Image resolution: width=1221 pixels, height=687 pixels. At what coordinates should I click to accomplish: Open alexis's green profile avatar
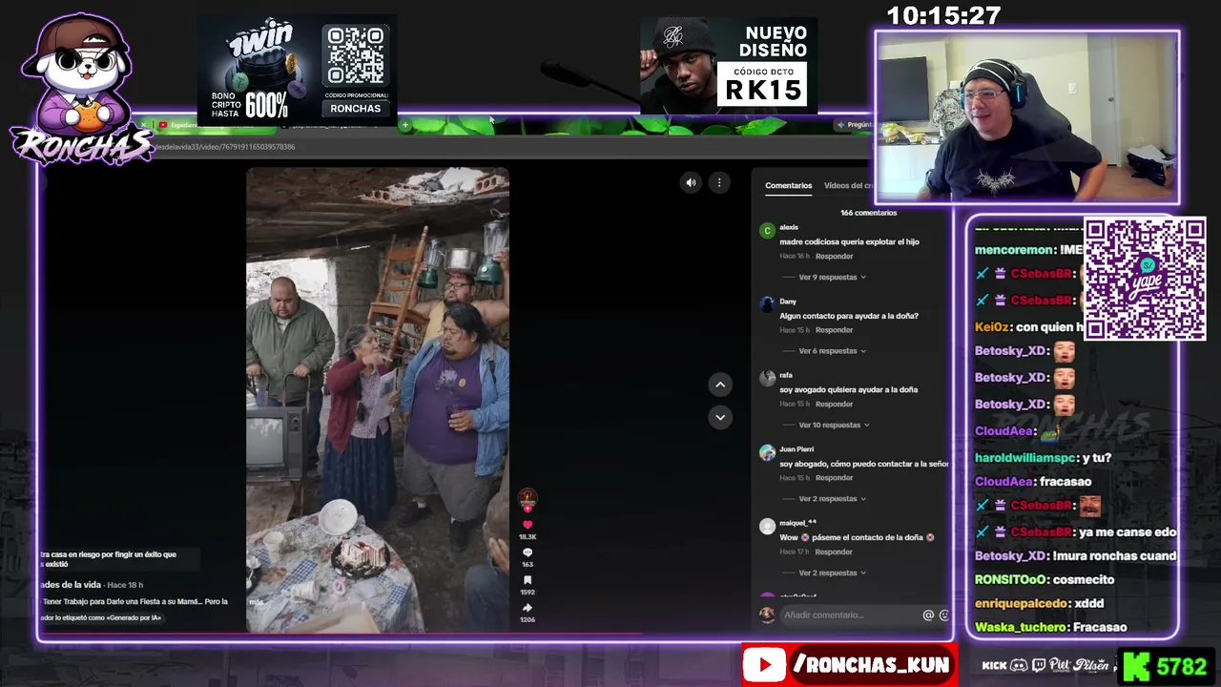pos(767,231)
